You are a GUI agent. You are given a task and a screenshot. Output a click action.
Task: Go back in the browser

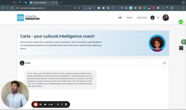3,8
